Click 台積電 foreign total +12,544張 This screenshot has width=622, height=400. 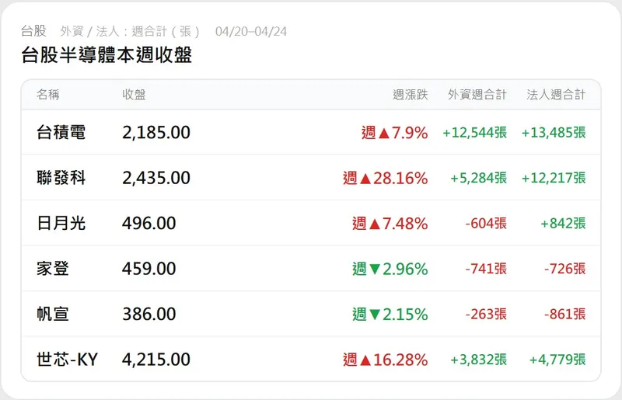474,133
